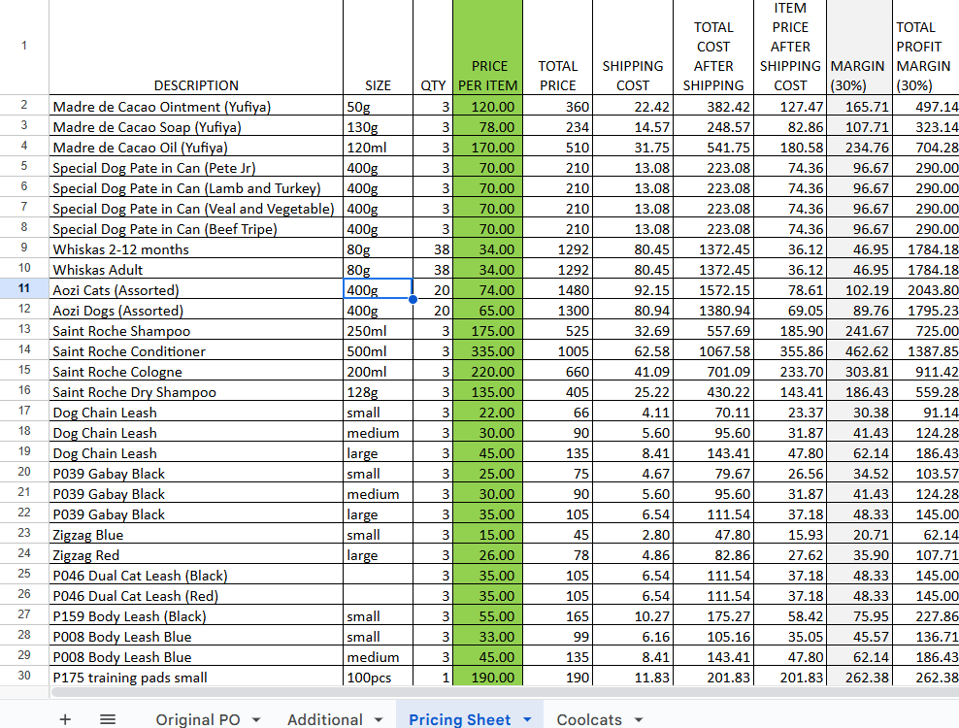
Task: Click the fill handle on cell 400g
Action: pyautogui.click(x=413, y=299)
